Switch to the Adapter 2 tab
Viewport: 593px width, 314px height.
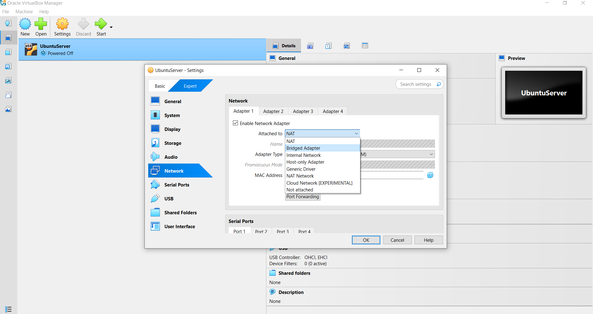coord(273,111)
